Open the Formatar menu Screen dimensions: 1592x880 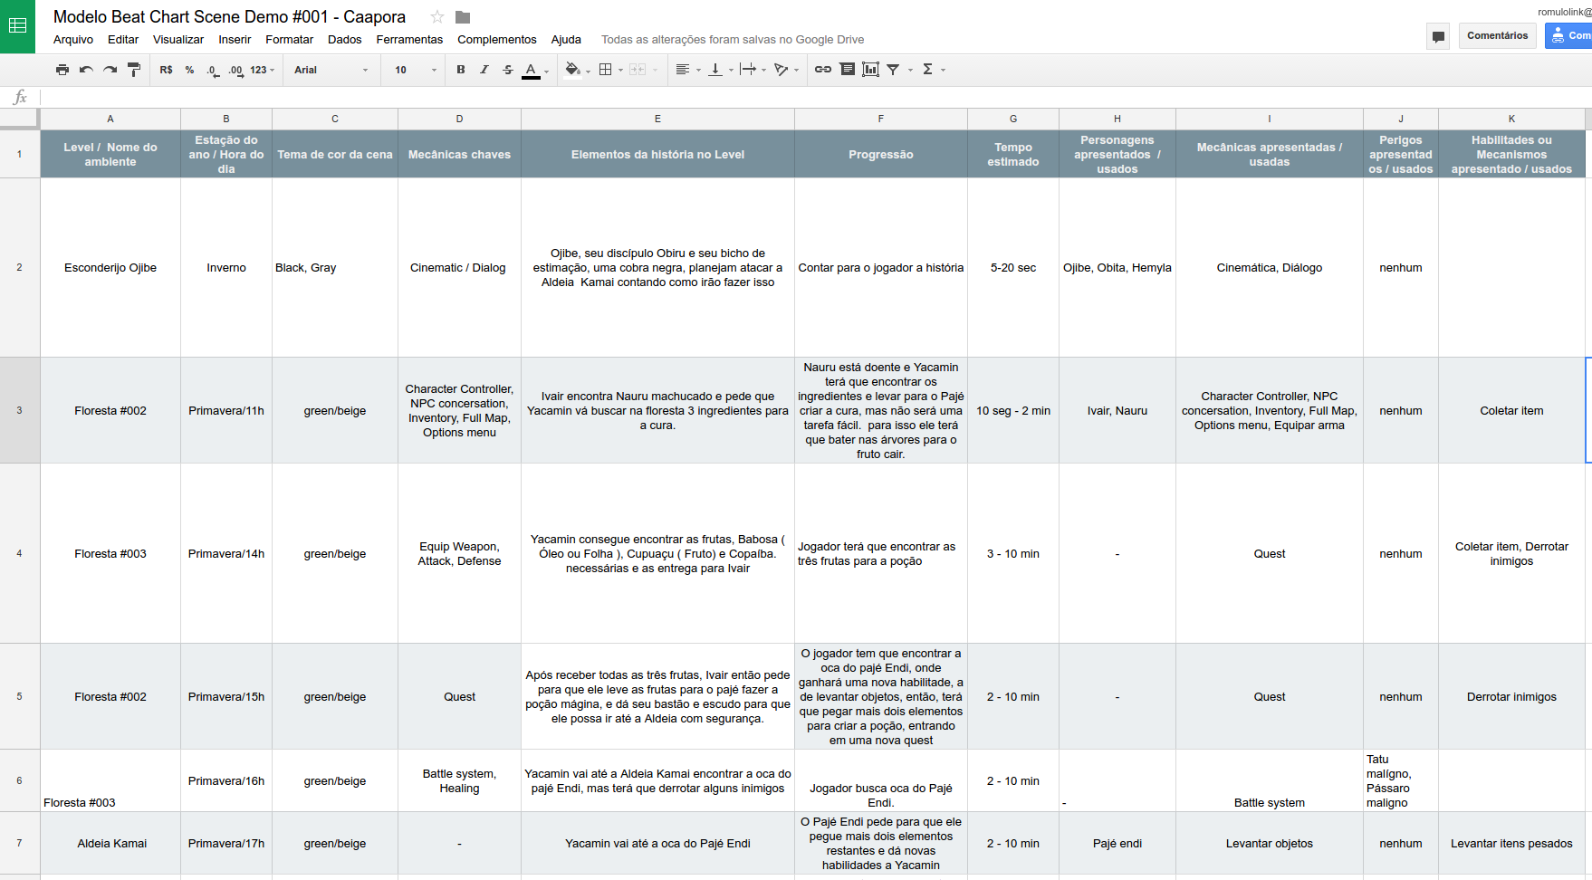290,40
